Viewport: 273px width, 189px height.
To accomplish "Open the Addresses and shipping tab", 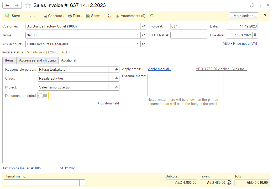I will click(37, 60).
